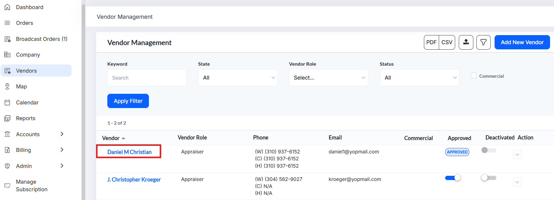
Task: Toggle Approved switch for J. Christopher Kroeger
Action: coord(453,178)
